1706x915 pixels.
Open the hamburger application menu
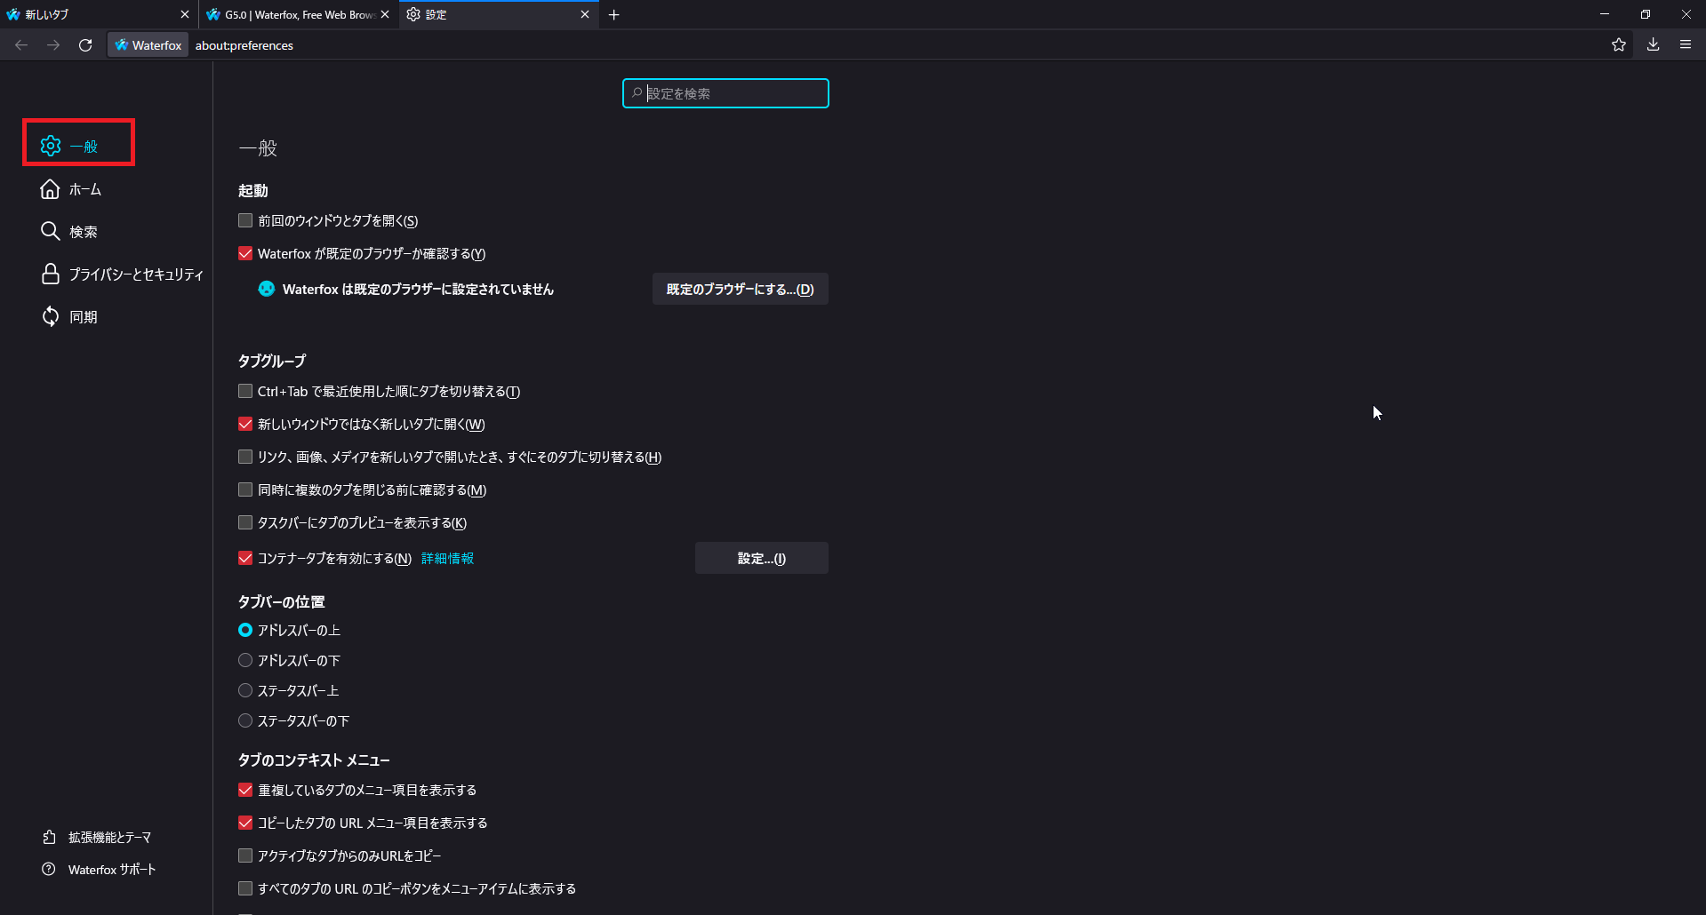click(1686, 45)
